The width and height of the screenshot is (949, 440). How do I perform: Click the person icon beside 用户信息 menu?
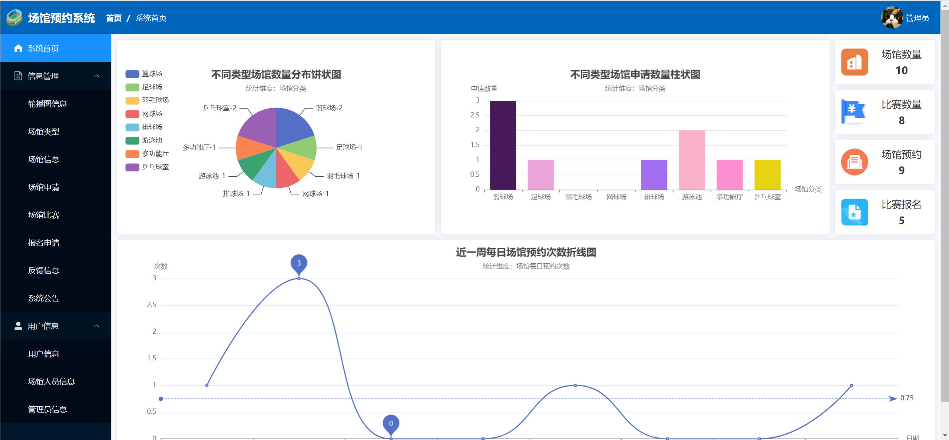[x=18, y=326]
